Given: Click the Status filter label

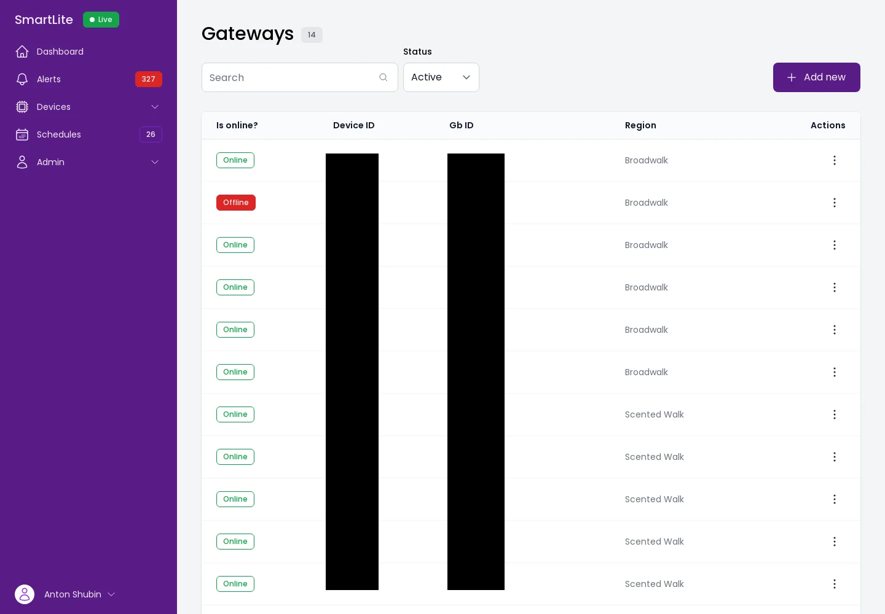Looking at the screenshot, I should click(x=417, y=52).
